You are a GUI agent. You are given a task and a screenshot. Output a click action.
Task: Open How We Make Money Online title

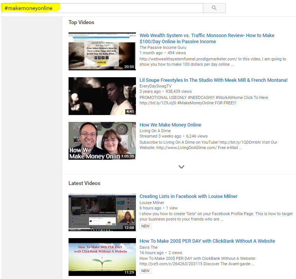(x=170, y=125)
